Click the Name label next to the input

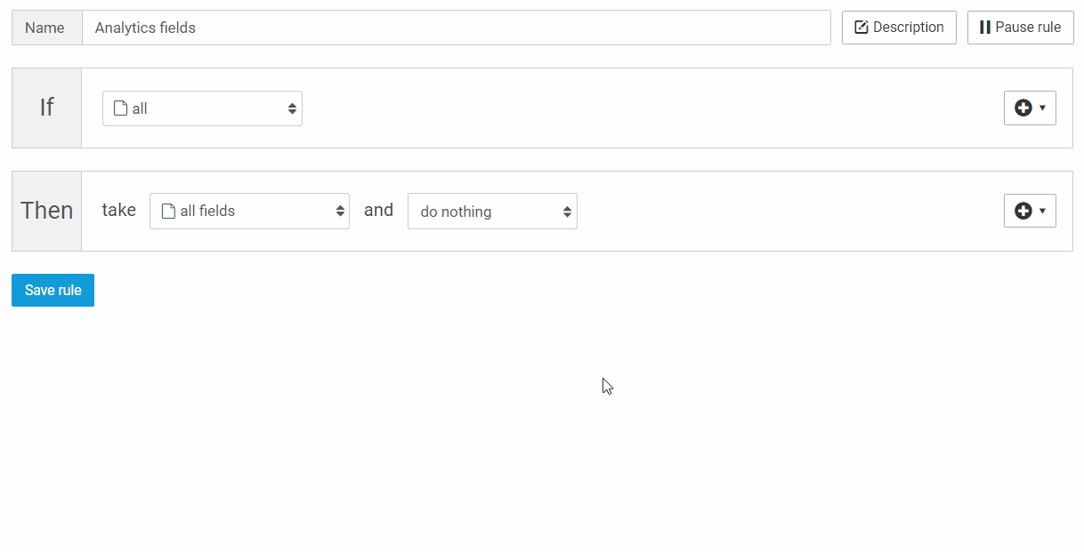45,28
